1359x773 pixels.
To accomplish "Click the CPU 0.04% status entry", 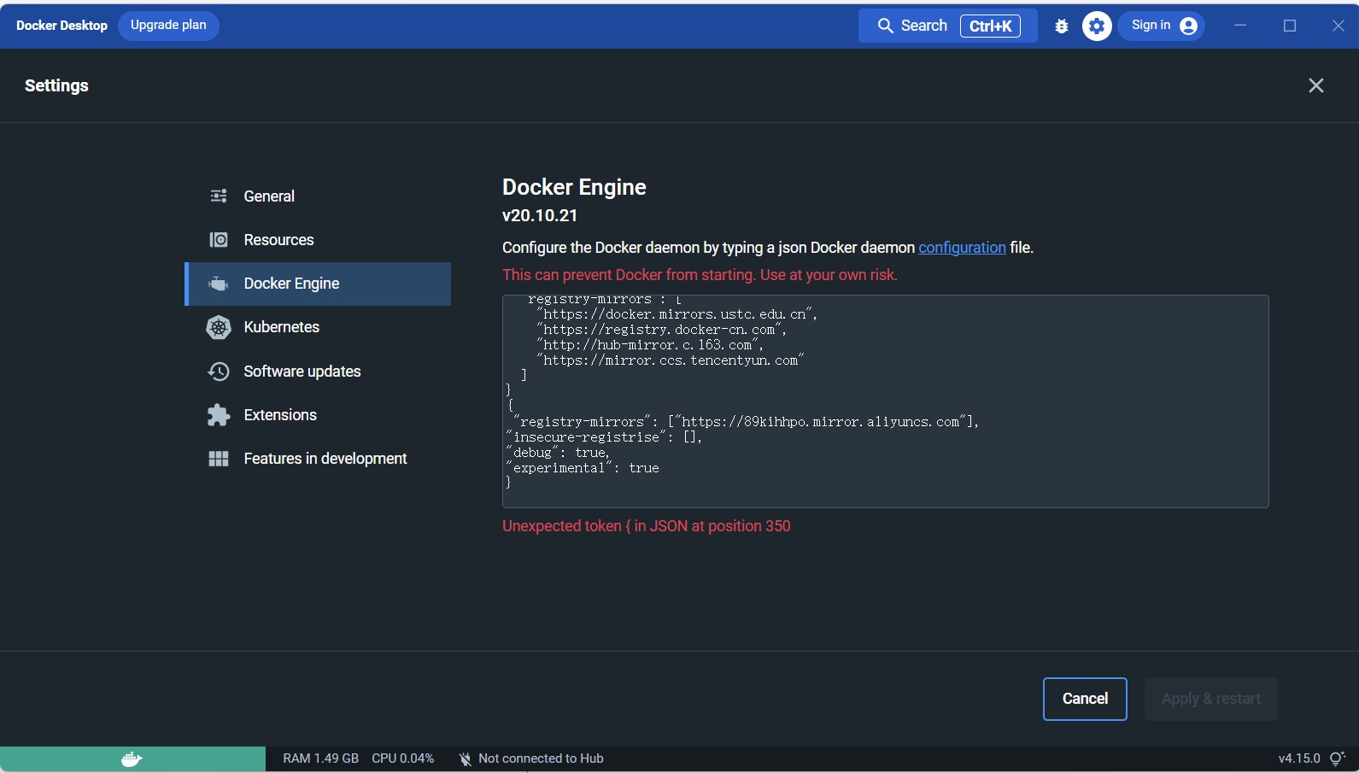I will tap(402, 758).
